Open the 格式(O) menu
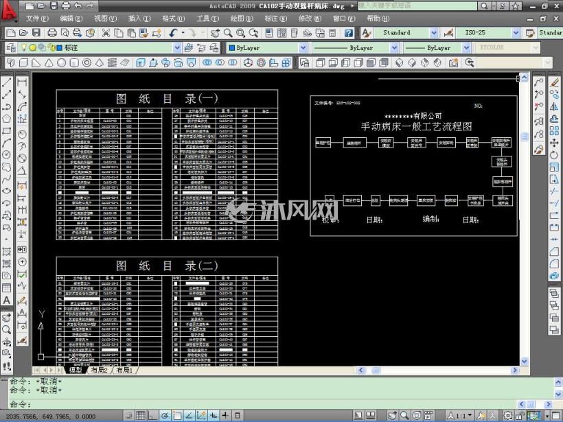Image resolution: width=563 pixels, height=422 pixels. click(x=174, y=19)
